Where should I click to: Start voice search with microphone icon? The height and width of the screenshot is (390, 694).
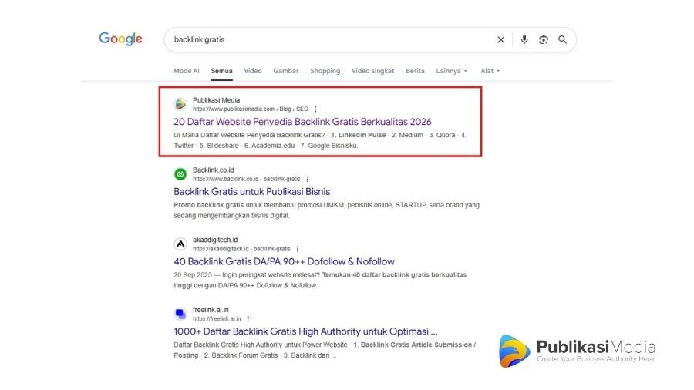pyautogui.click(x=524, y=39)
